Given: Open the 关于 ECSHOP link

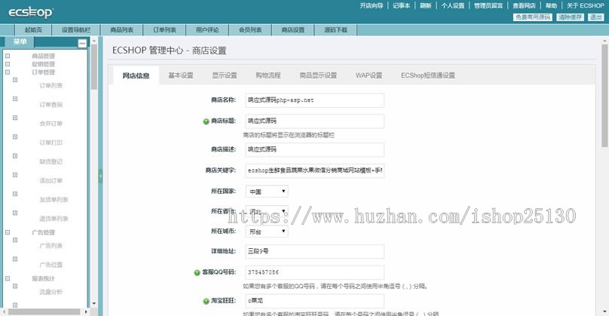Looking at the screenshot, I should pyautogui.click(x=586, y=5).
